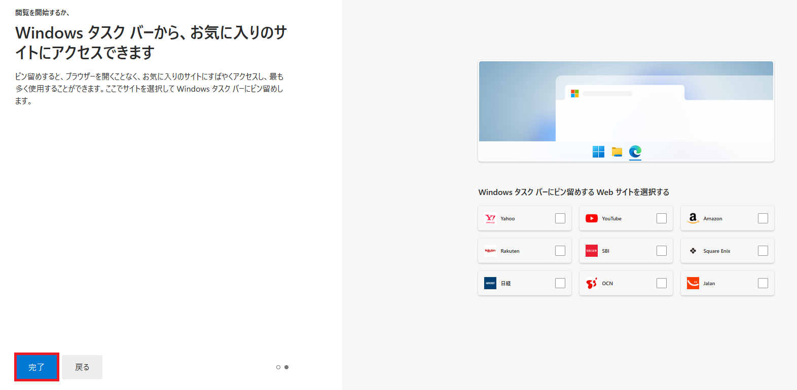
Task: Tick the OCN checkbox
Action: (662, 283)
